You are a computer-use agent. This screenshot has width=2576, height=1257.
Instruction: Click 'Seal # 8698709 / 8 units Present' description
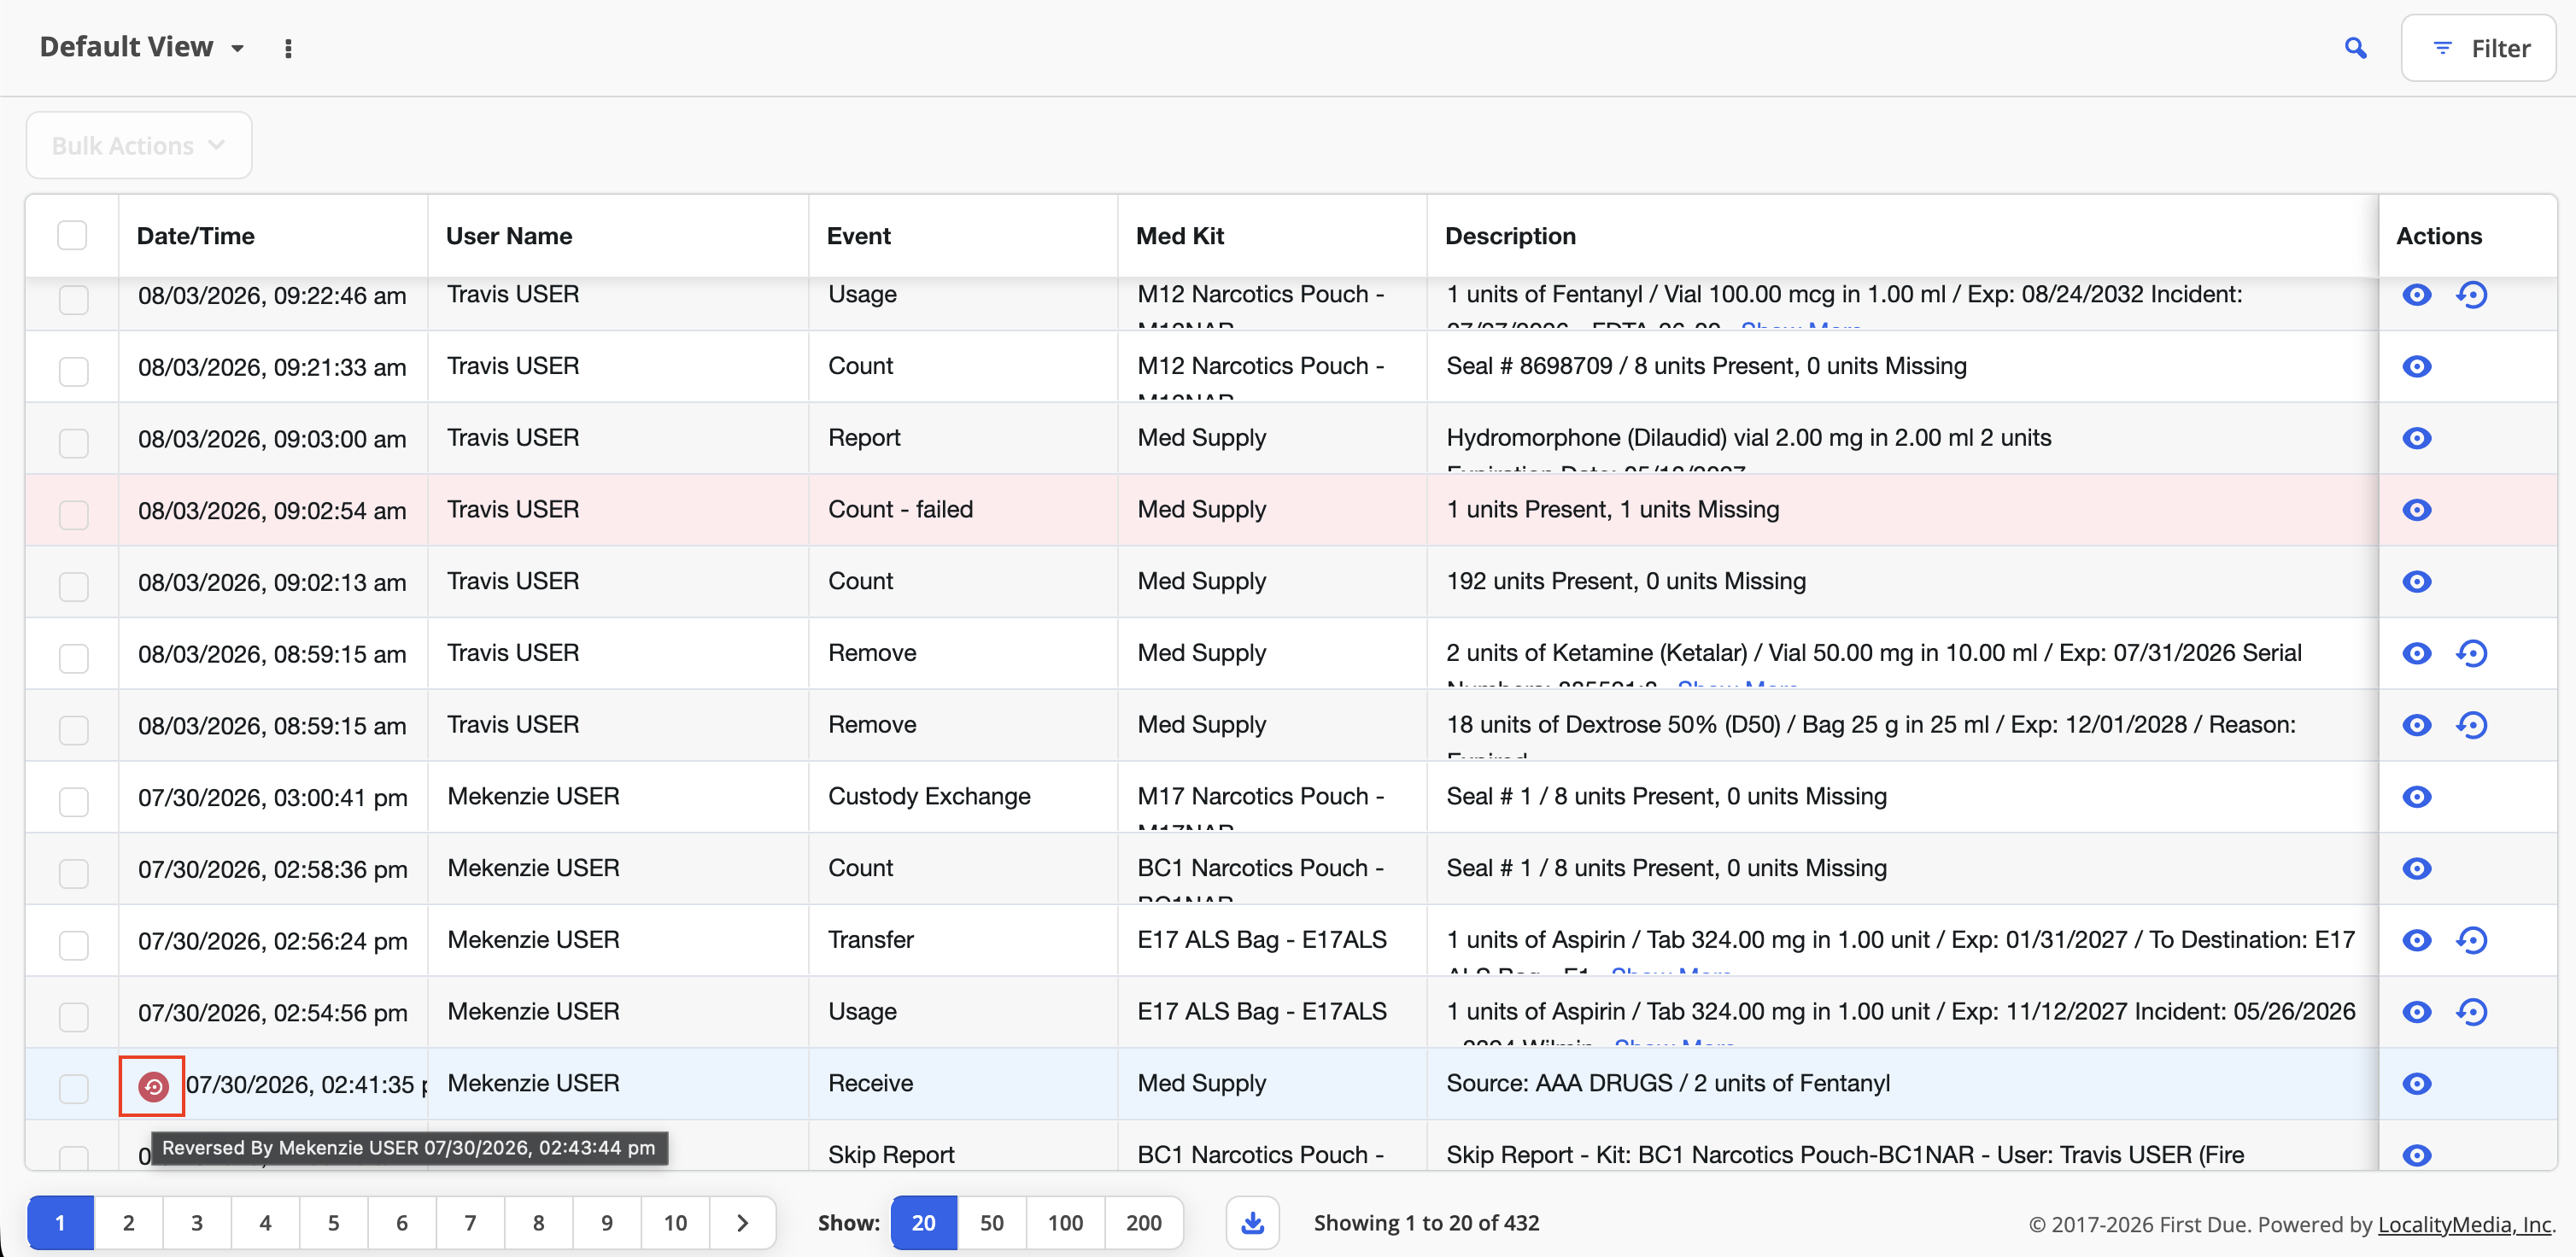(x=1706, y=366)
